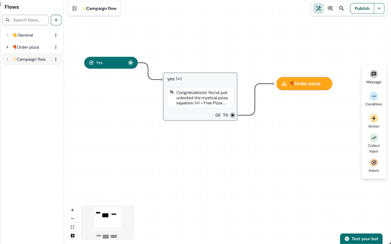Open the Publish dropdown arrow
Viewport: 391px width, 244px height.
pyautogui.click(x=379, y=8)
